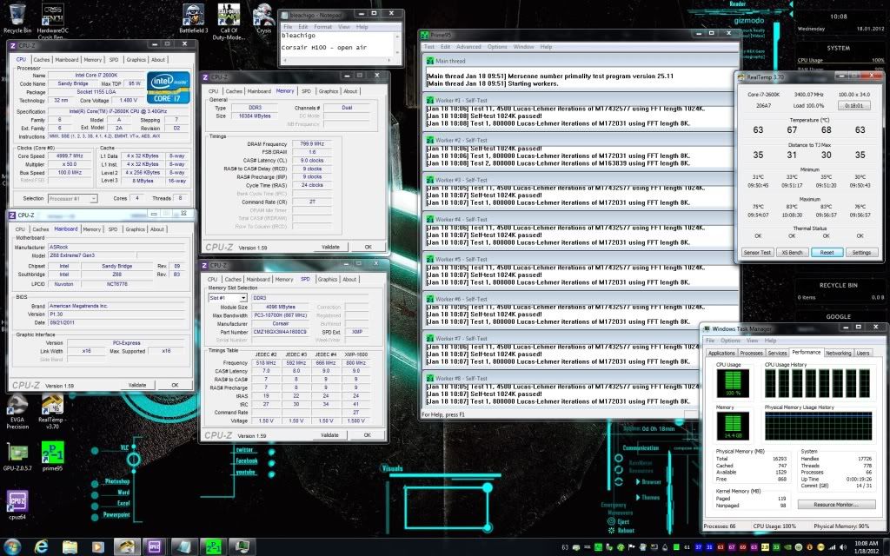Select the RealTemp v3.70 desktop shortcut
This screenshot has height=556, width=890.
pos(52,413)
